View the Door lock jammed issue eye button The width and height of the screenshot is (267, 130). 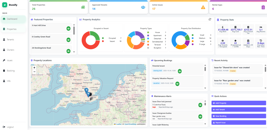click(x=201, y=105)
